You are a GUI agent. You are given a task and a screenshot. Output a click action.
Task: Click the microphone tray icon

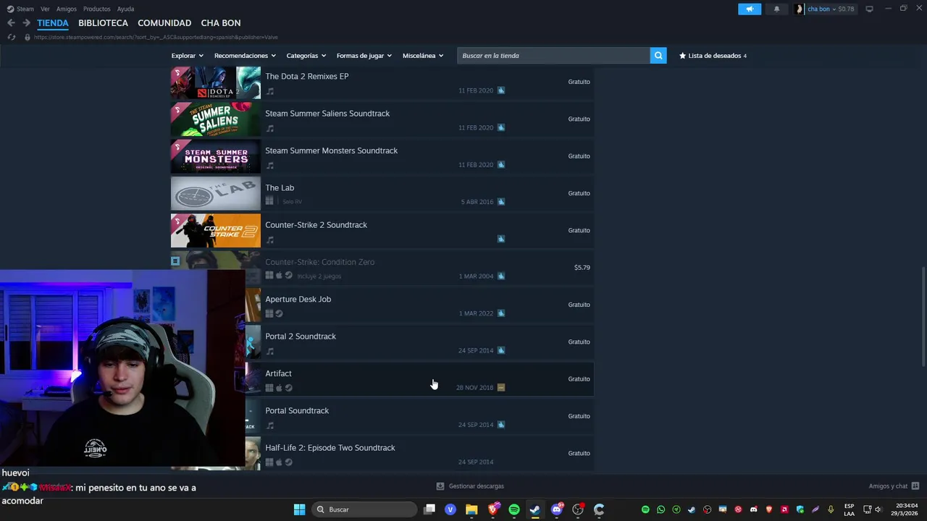pyautogui.click(x=831, y=509)
